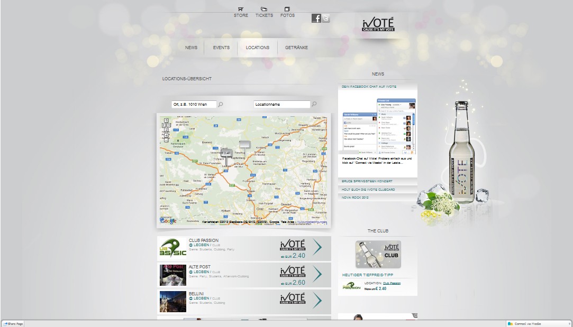Open the Twitter icon in header
This screenshot has width=573, height=327.
(326, 18)
